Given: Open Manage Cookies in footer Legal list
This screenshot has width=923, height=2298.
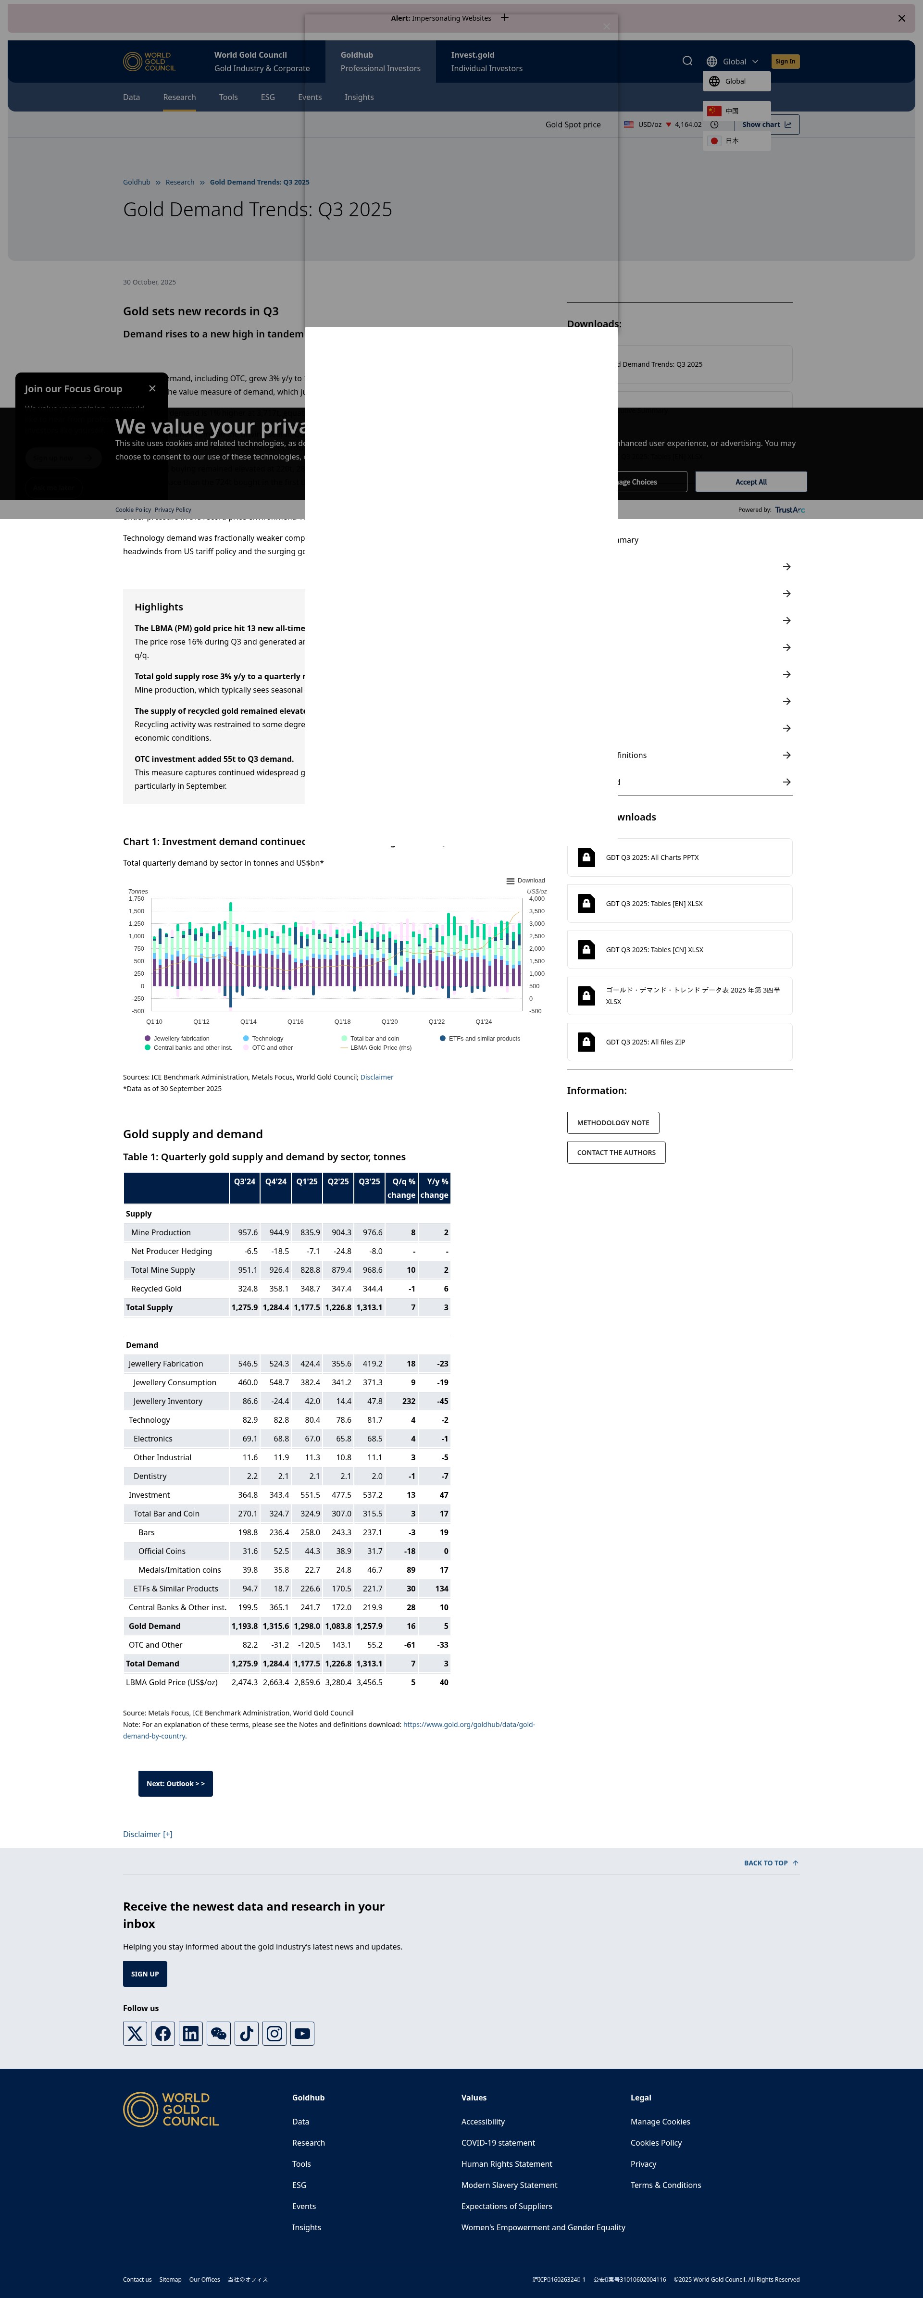Looking at the screenshot, I should (661, 2122).
